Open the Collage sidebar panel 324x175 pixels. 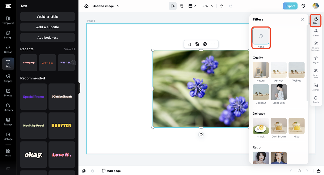point(8,136)
